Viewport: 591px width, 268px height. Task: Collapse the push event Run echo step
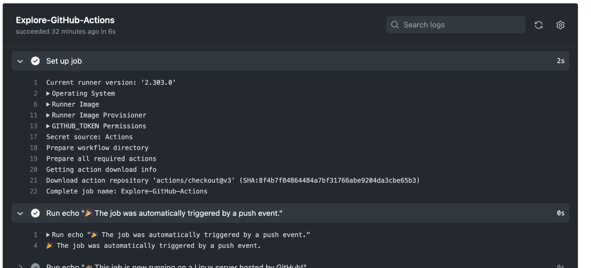(x=20, y=213)
